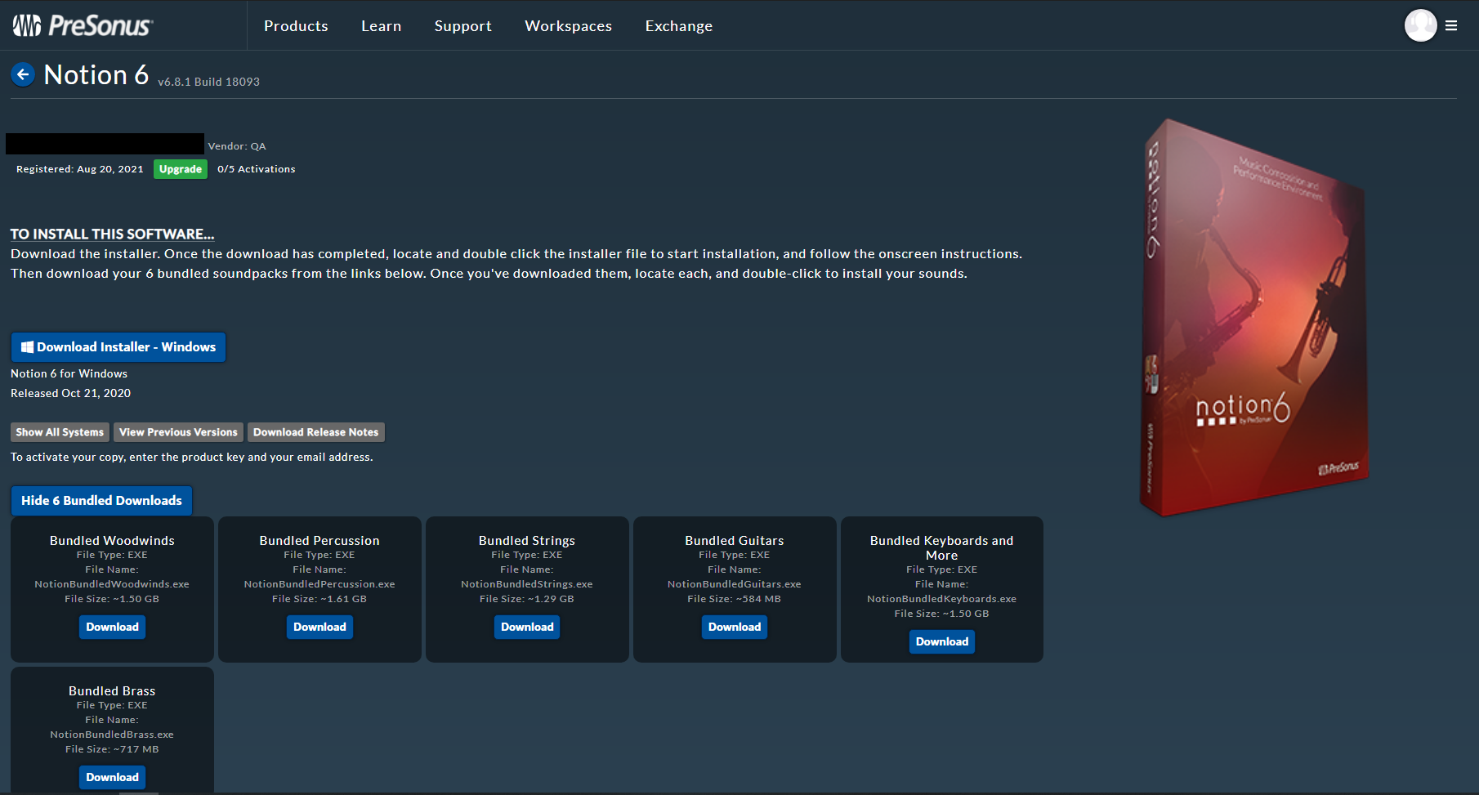Image resolution: width=1479 pixels, height=795 pixels.
Task: Click the Bundled Percussion title
Action: pos(319,541)
